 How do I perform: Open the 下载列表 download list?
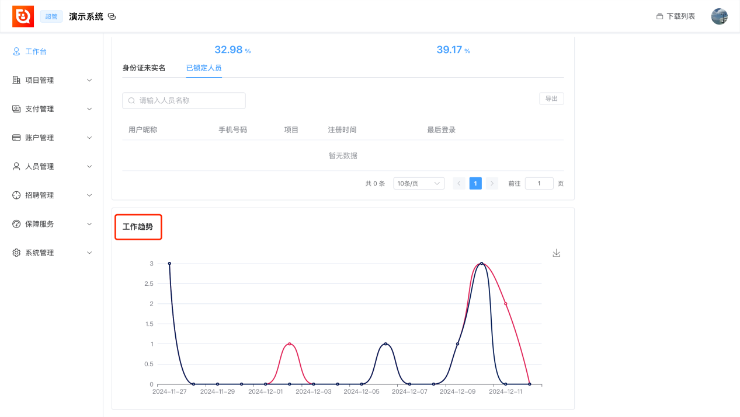676,16
